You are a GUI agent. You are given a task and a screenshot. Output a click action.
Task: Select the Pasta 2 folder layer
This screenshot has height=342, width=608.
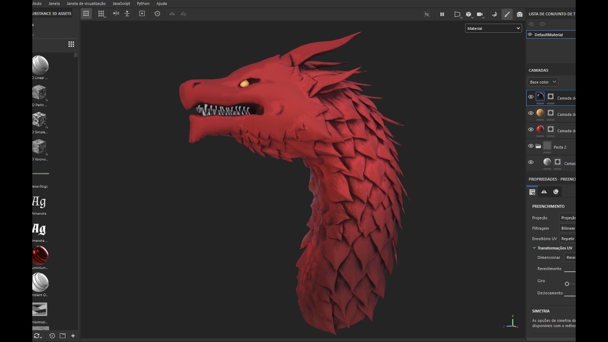pos(551,146)
